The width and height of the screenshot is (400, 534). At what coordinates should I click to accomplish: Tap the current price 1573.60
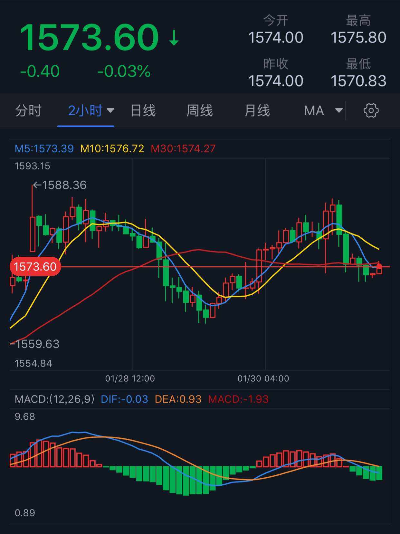click(89, 37)
